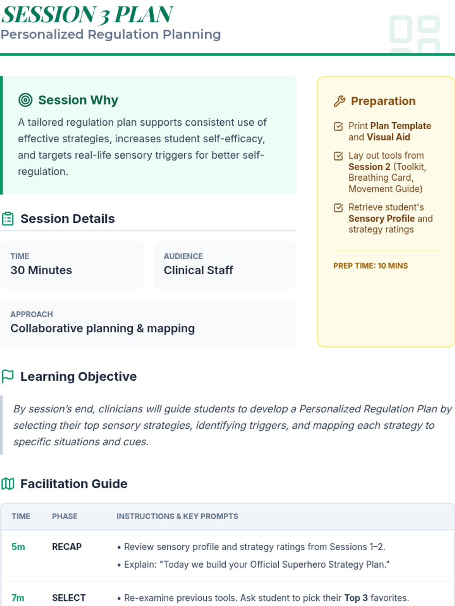Click the map icon beside Facilitation Guide
The height and width of the screenshot is (606, 455).
8,484
